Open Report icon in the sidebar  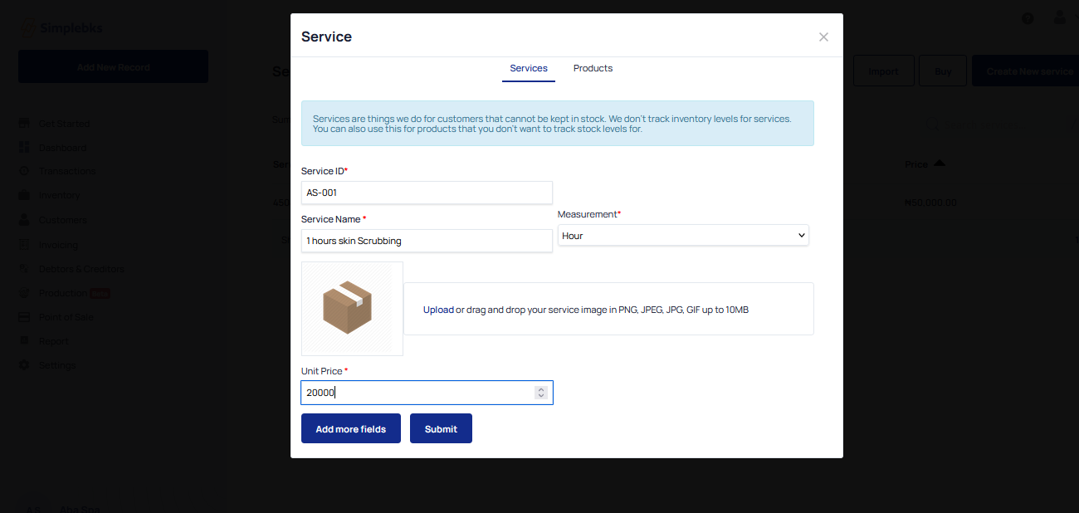click(24, 341)
